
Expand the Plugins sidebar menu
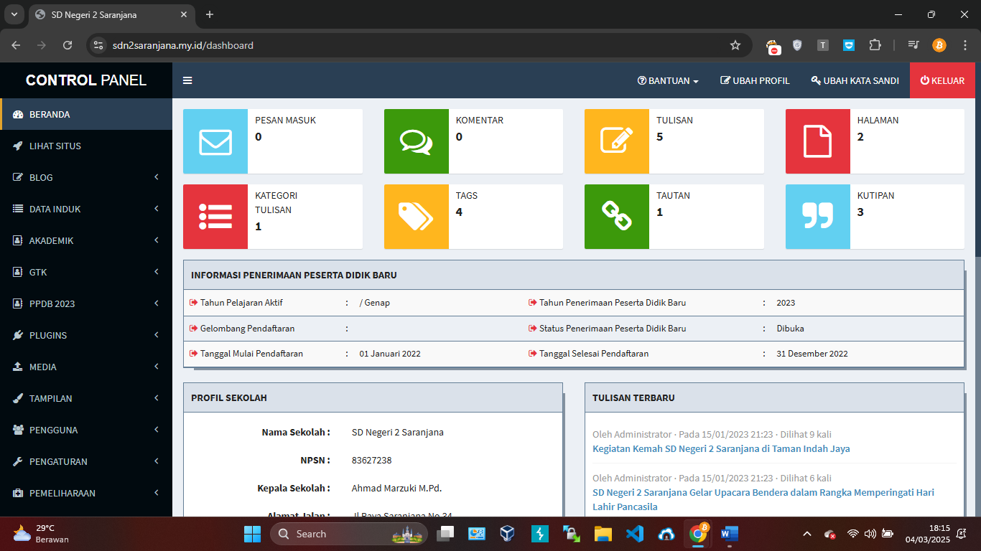pos(86,335)
